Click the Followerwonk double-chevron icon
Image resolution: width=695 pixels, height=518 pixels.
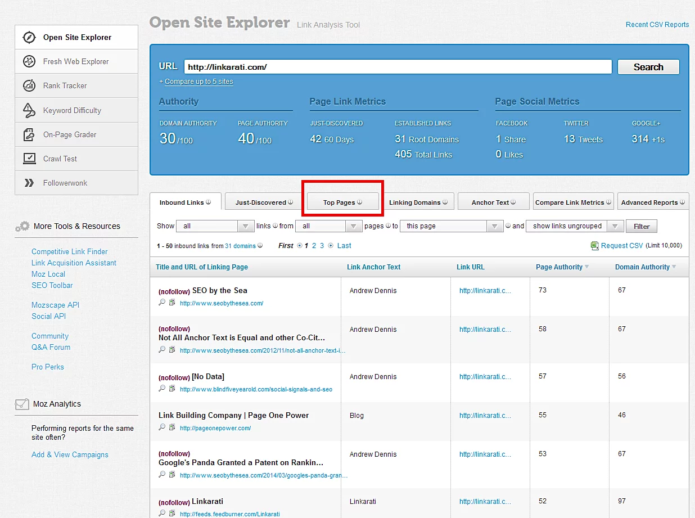[x=30, y=182]
